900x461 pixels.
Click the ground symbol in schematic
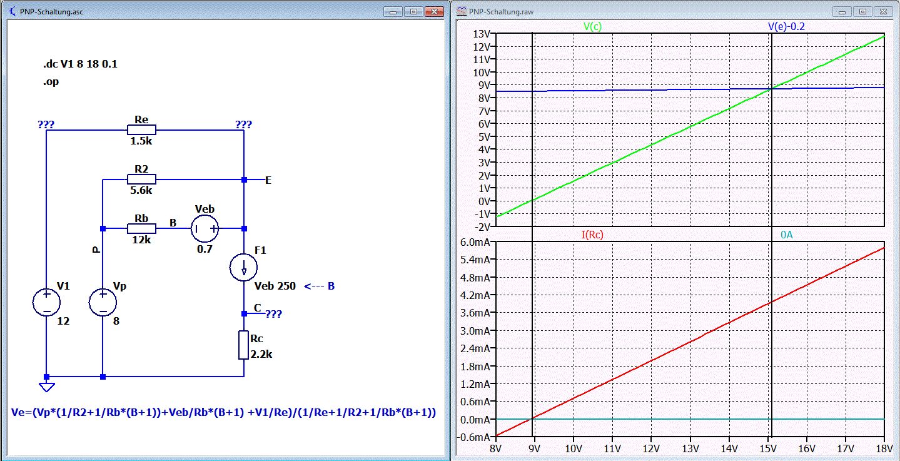tap(46, 385)
